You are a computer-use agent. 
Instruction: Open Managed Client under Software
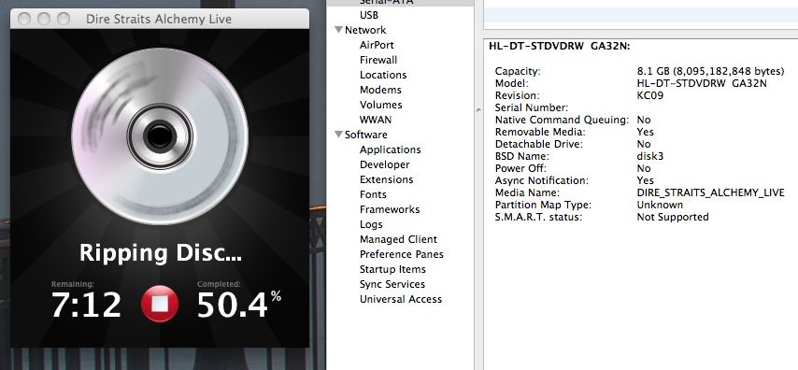point(398,239)
